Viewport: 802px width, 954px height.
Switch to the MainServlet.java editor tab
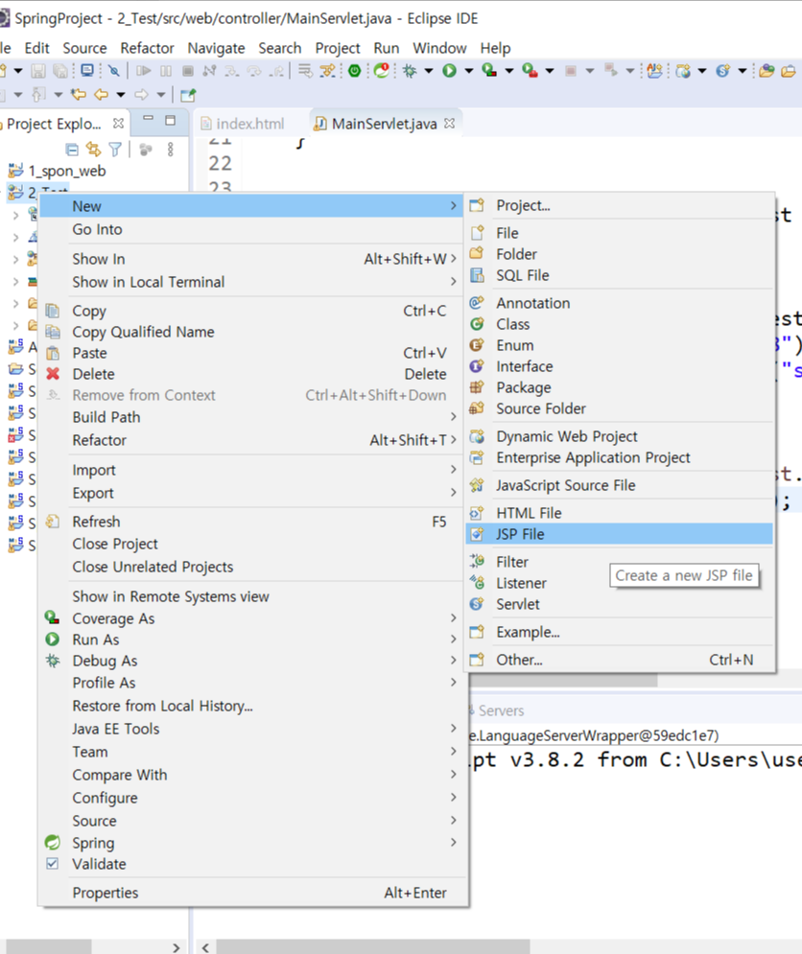[384, 124]
